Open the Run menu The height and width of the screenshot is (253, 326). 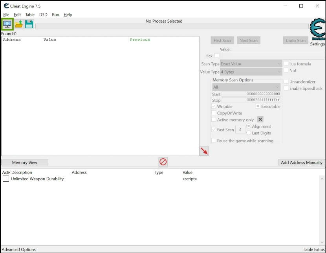pyautogui.click(x=55, y=14)
